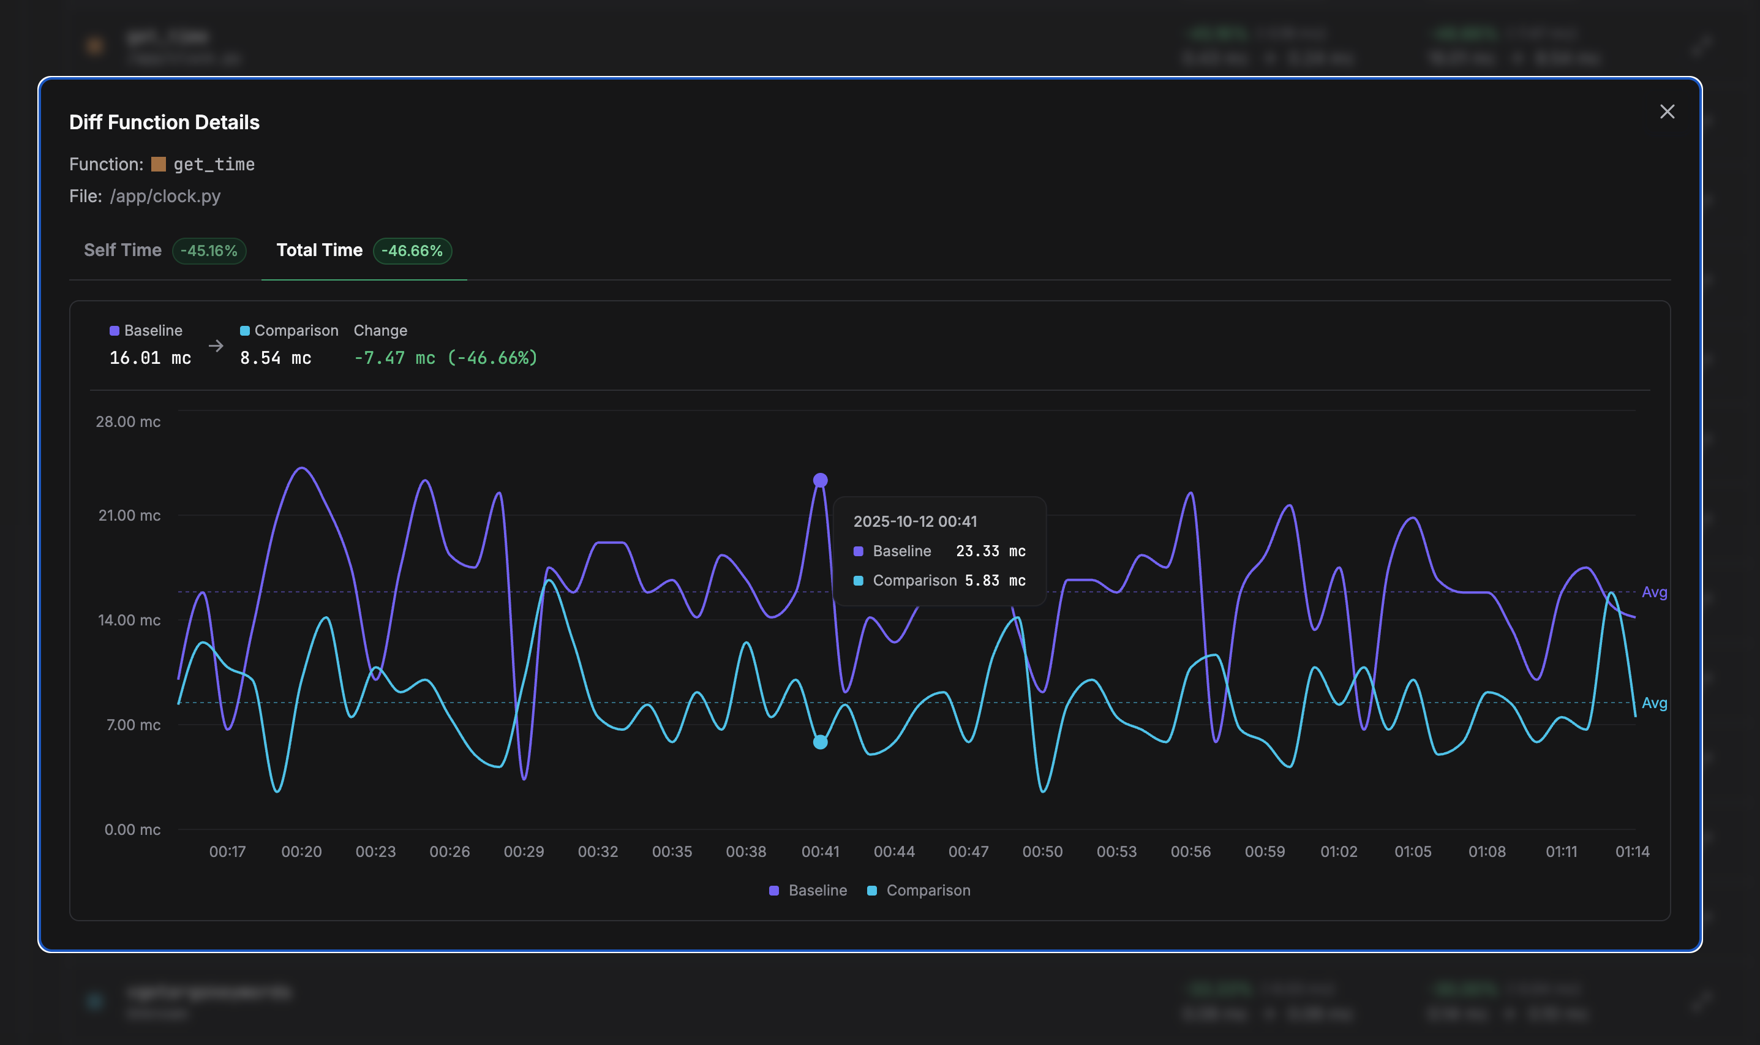This screenshot has height=1045, width=1760.
Task: Toggle Baseline series in bottom legend
Action: tap(817, 891)
